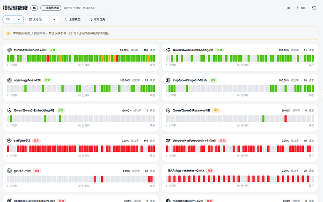The height and width of the screenshot is (202, 323).
Task: Click the refresh icon at top right
Action: tap(314, 8)
